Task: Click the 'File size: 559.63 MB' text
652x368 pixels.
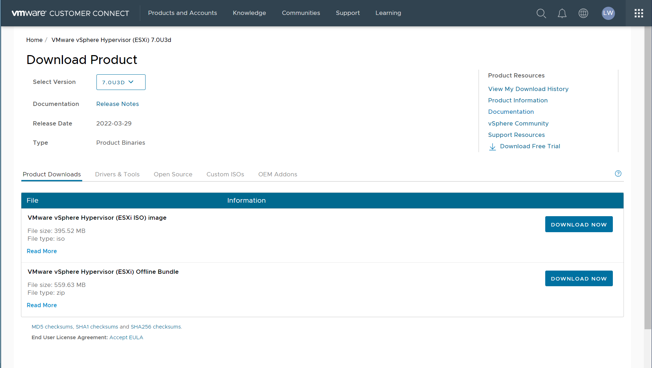Action: coord(56,285)
